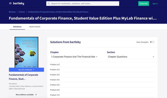Open the hamburger navigation menu

pos(10,3)
